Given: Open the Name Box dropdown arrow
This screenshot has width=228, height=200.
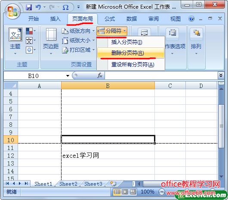Looking at the screenshot, I should tap(68, 76).
